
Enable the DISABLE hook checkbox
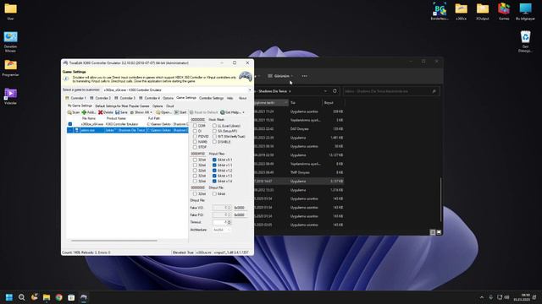coord(214,142)
